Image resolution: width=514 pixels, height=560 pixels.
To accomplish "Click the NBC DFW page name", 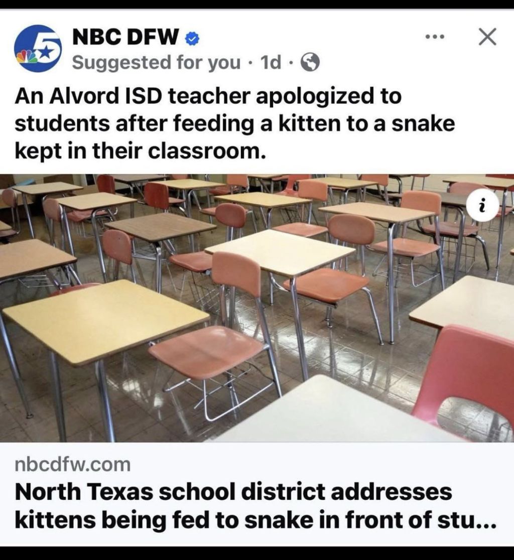I will tap(125, 37).
